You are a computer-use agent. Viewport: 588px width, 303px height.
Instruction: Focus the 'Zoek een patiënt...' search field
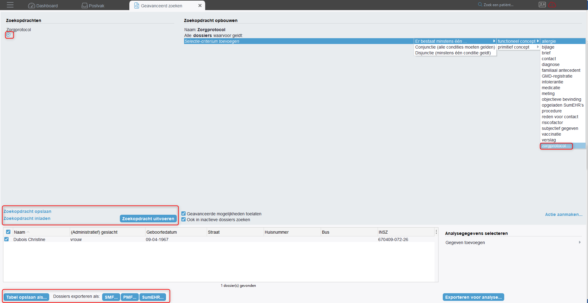click(x=498, y=5)
